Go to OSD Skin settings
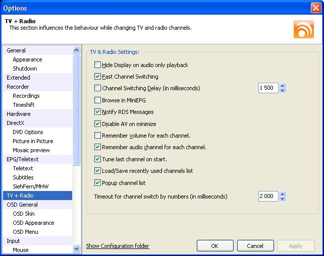This screenshot has width=324, height=256. coord(24,214)
